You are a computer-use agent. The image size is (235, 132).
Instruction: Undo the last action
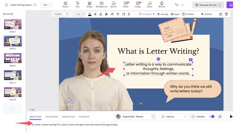coord(177,5)
